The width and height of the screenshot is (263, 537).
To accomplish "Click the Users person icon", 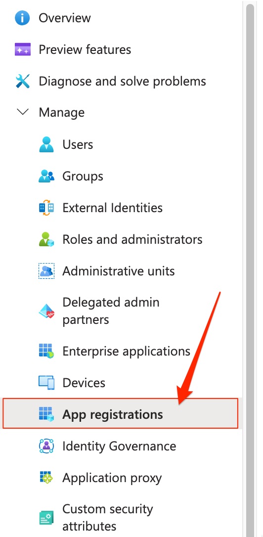I will 46,144.
